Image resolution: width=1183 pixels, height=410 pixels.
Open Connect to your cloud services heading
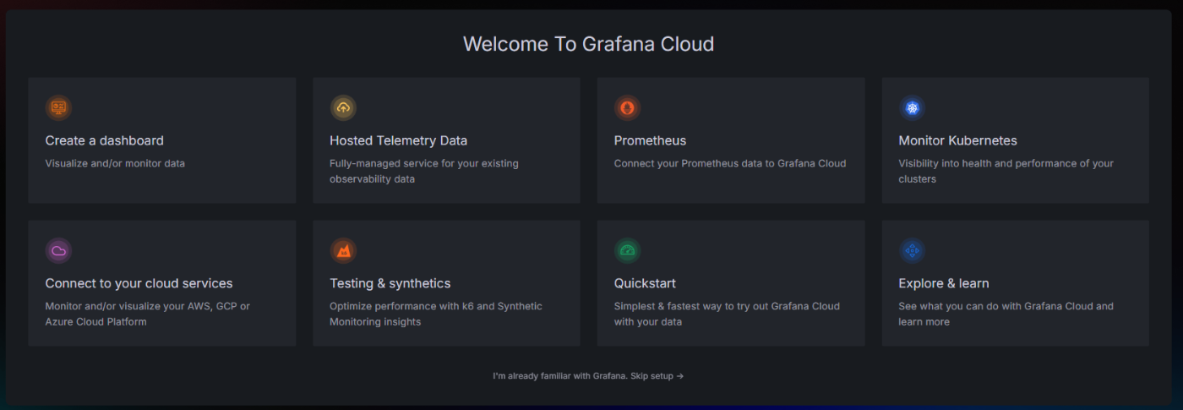click(x=139, y=283)
